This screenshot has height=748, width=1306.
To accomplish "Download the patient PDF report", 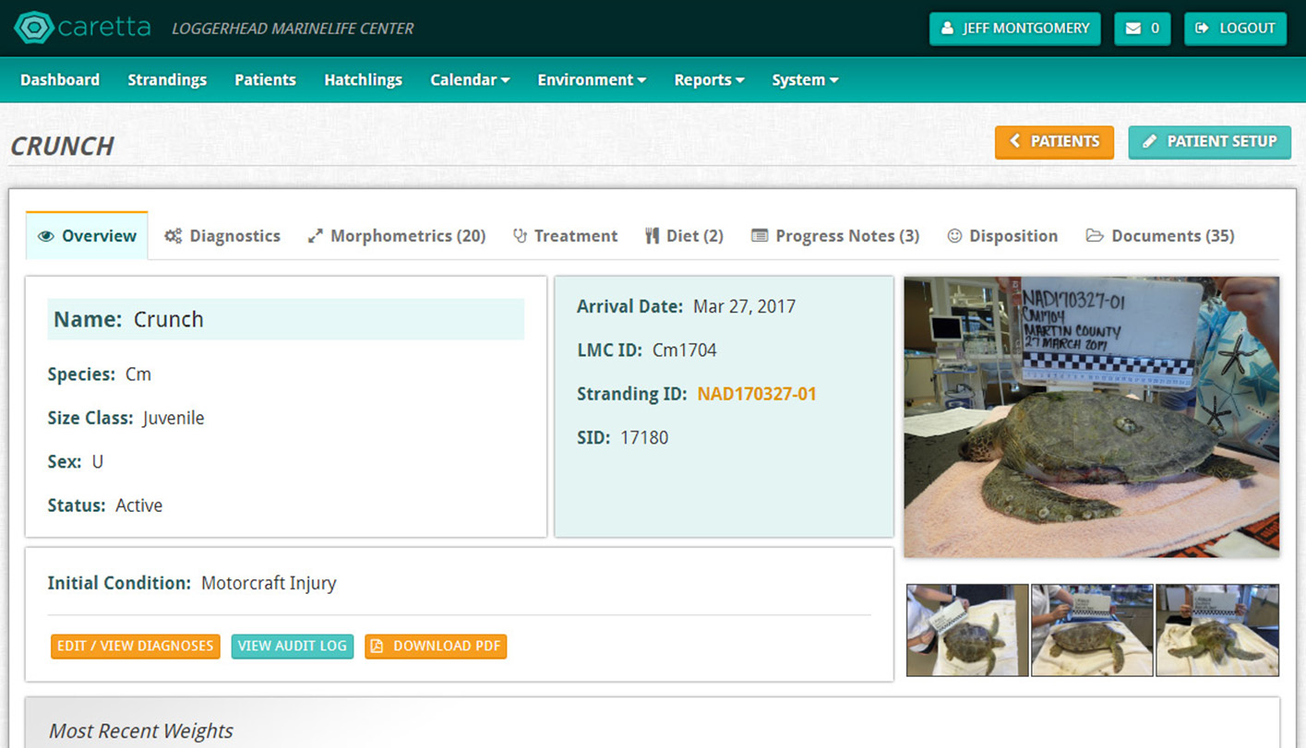I will point(436,647).
